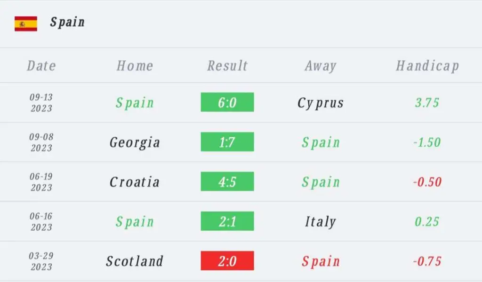Screen dimensions: 482x282
Task: Click the Away column header
Action: (321, 66)
